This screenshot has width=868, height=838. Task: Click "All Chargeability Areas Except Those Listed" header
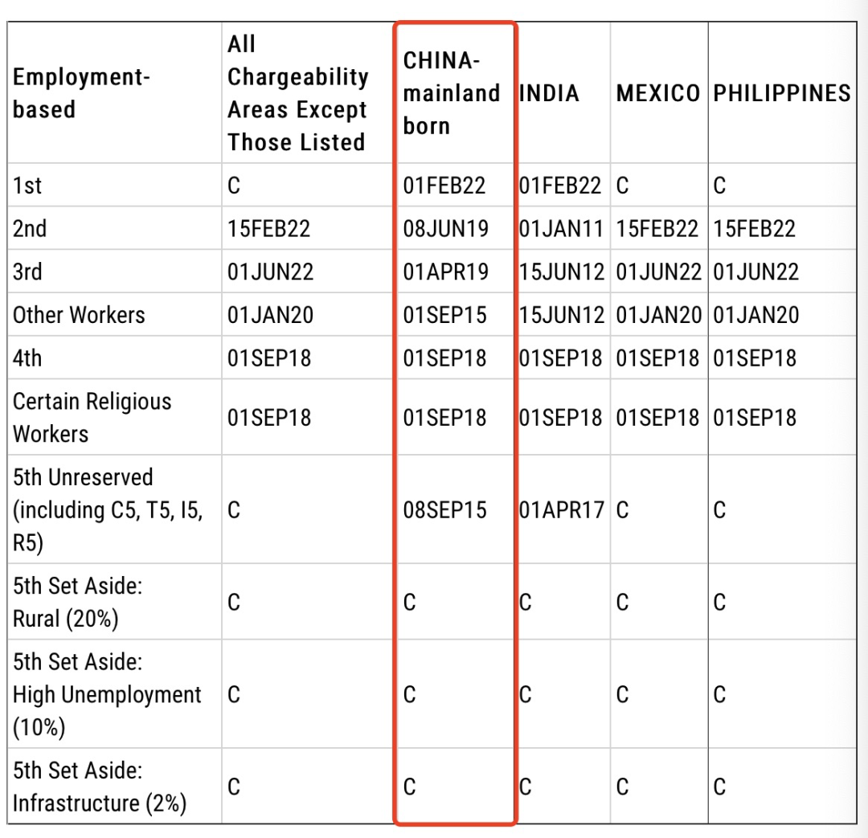point(297,93)
